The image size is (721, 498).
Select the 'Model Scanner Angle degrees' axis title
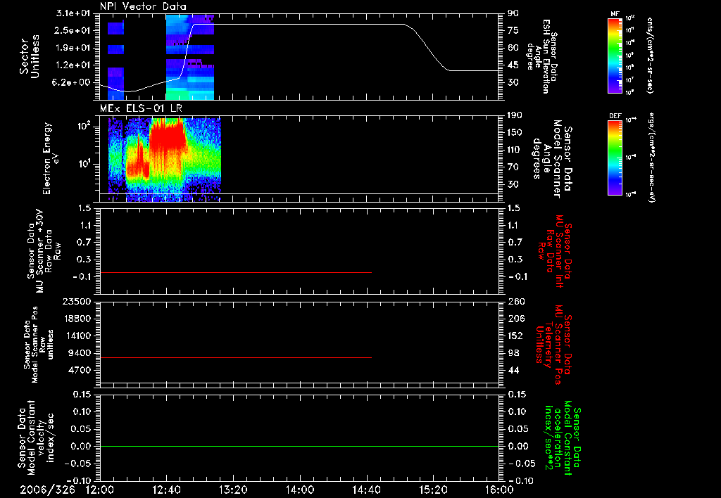(553, 159)
